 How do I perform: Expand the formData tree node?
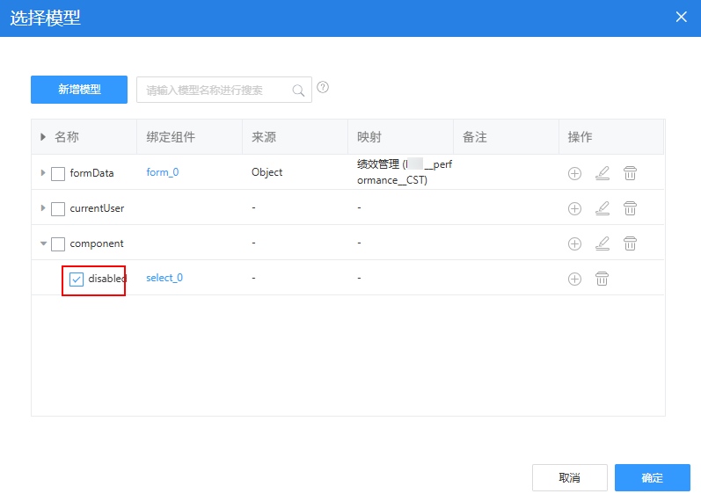click(x=43, y=172)
